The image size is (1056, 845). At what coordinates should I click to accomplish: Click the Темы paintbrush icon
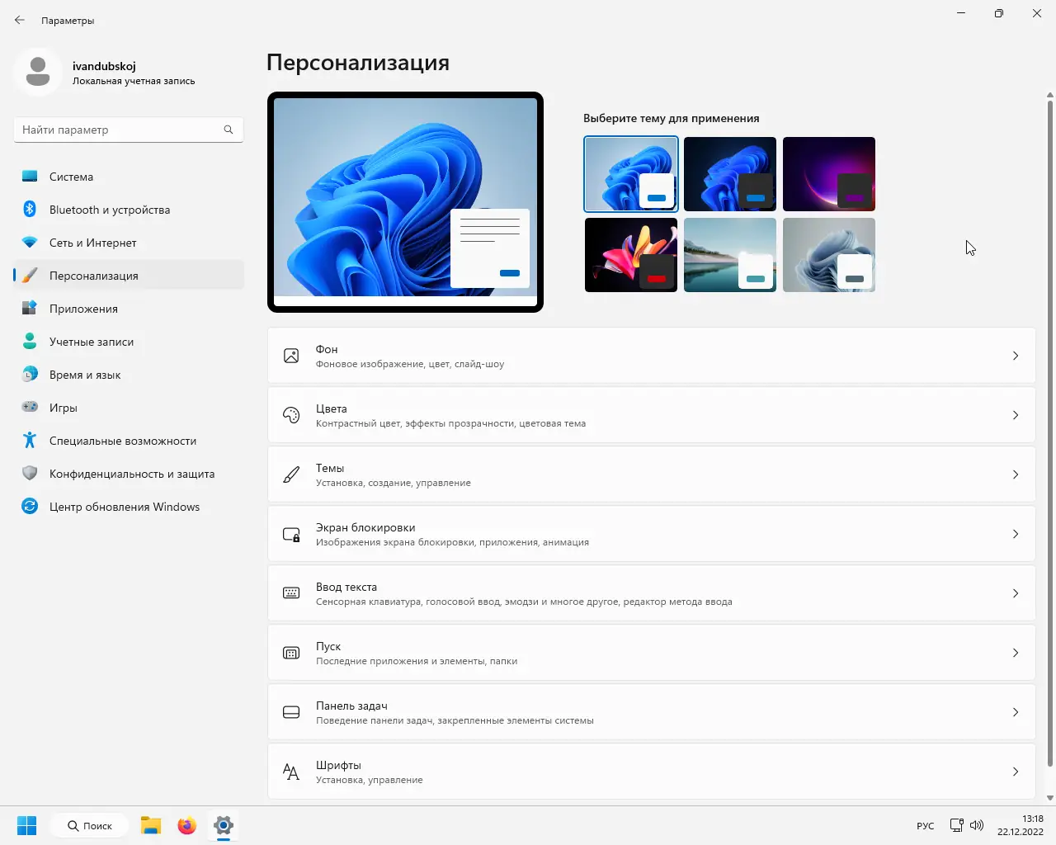(290, 474)
